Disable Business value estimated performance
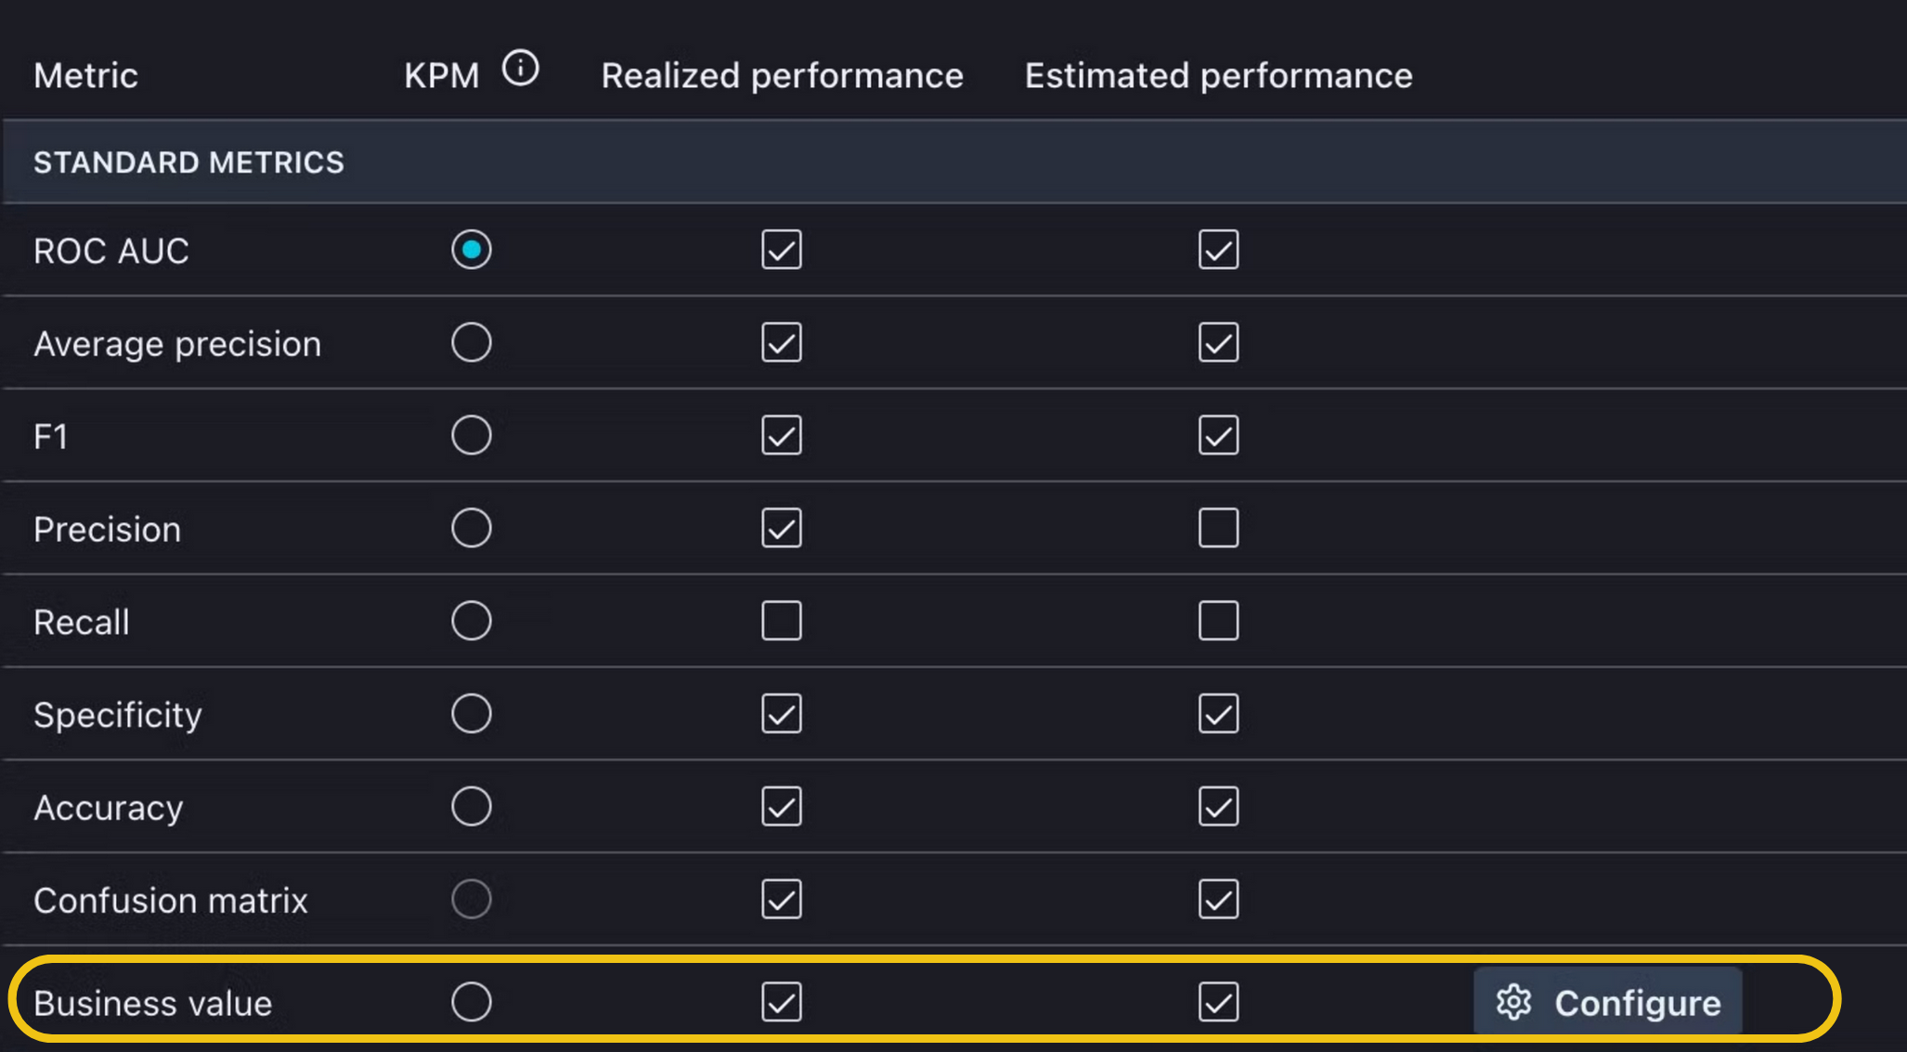 click(1217, 1002)
